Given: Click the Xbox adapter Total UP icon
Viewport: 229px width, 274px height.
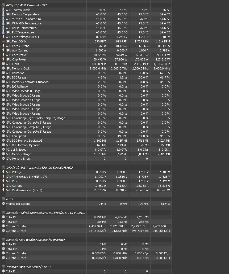Looking at the screenshot, I should coord(3,249).
